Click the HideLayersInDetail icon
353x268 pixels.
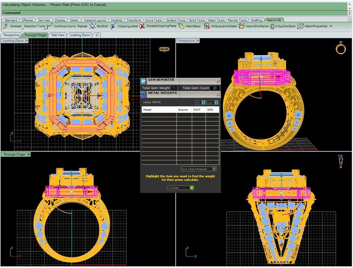point(207,26)
